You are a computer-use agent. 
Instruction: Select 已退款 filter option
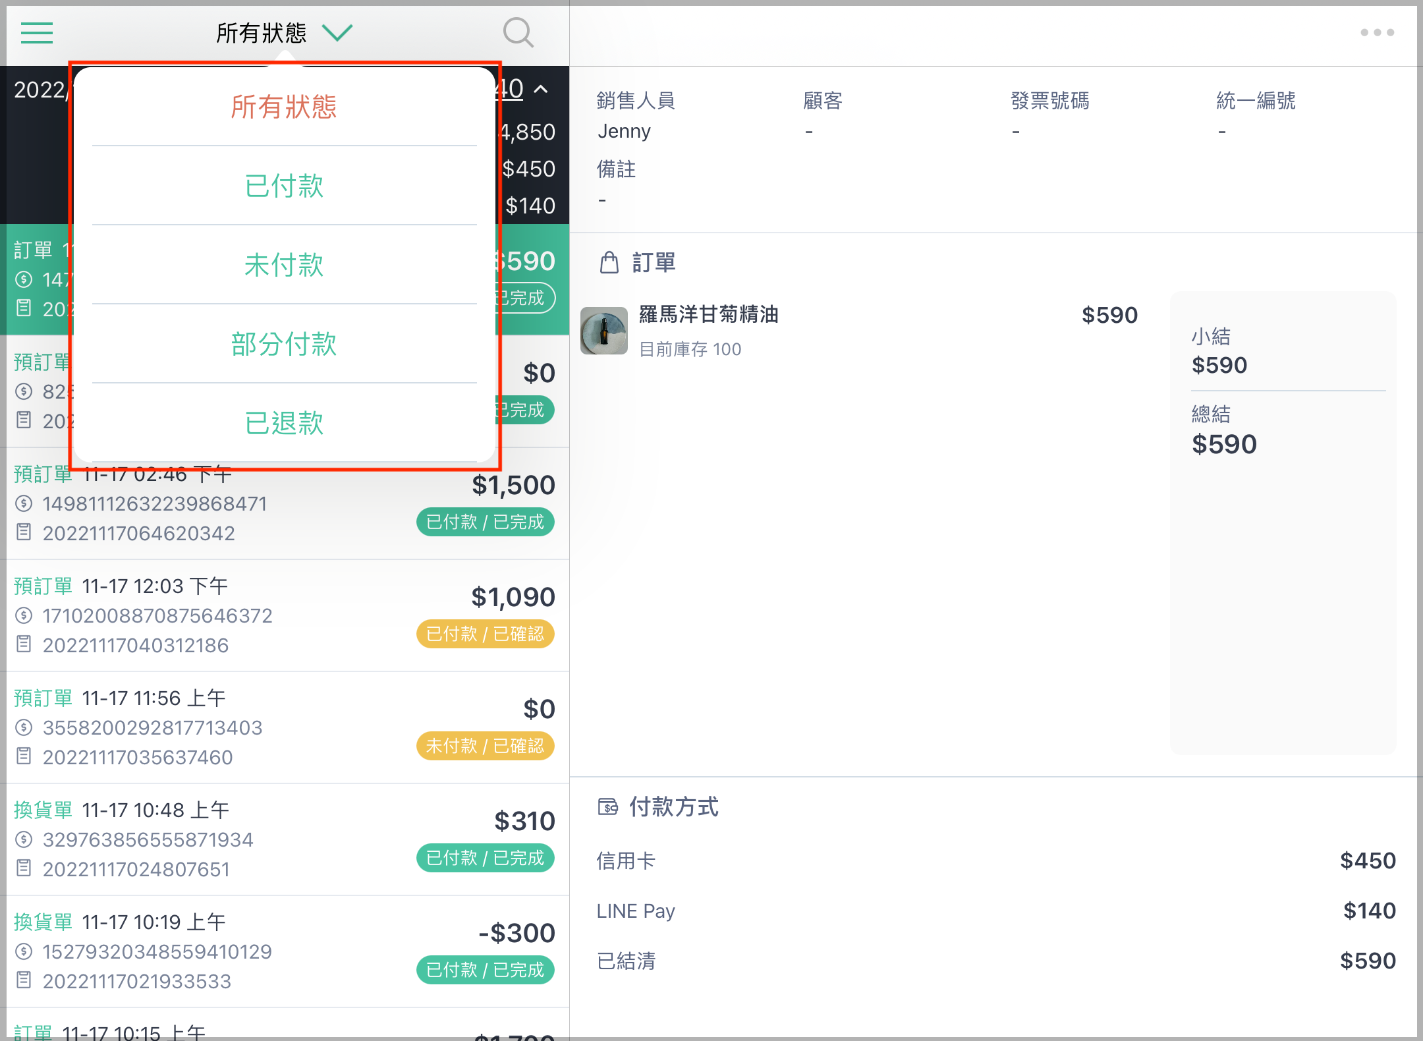point(284,423)
